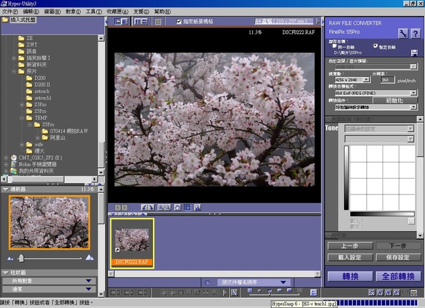Open converter settings wrench icon
Image resolution: width=425 pixels, height=308 pixels.
(403, 34)
